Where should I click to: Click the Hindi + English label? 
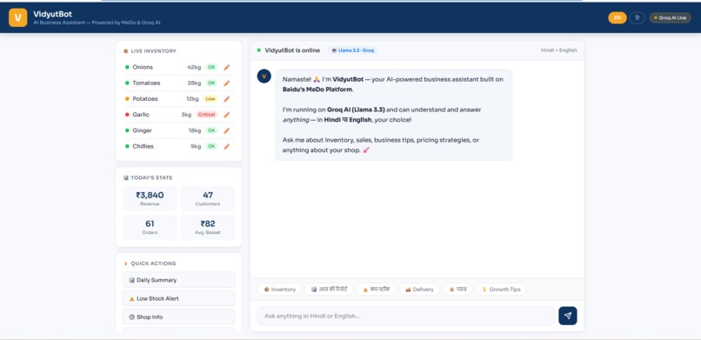(x=559, y=50)
